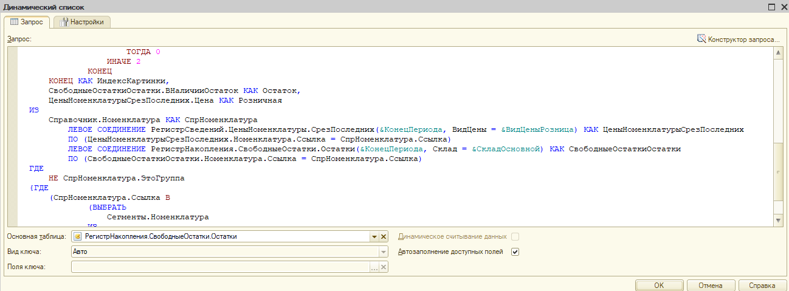
Task: Toggle Автозаполнение доступных полей checkbox
Action: point(515,252)
